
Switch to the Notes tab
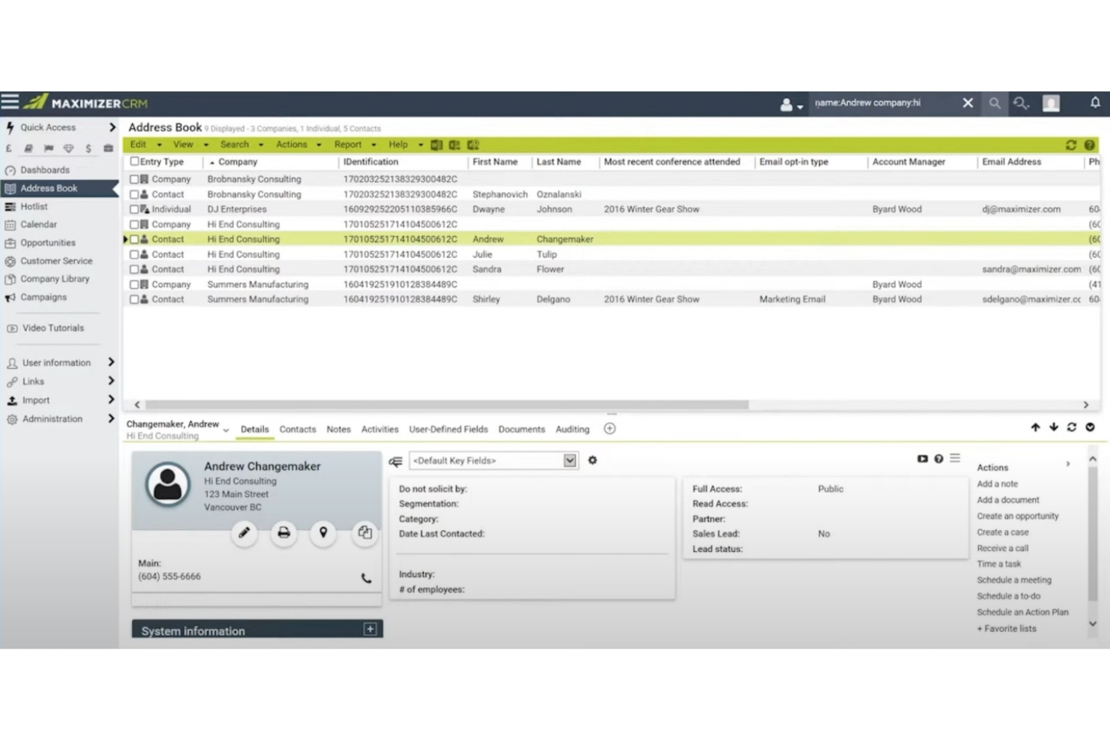(338, 430)
